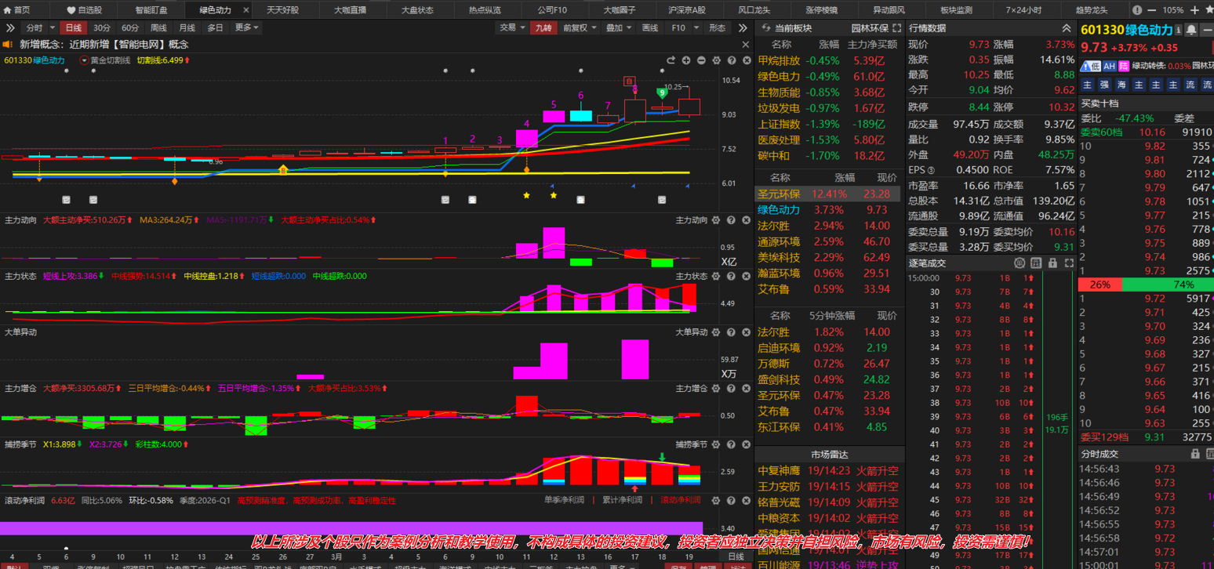Image resolution: width=1214 pixels, height=569 pixels.
Task: Maximize the 逐笔成交 panel with fullscreen icon
Action: tap(1069, 263)
